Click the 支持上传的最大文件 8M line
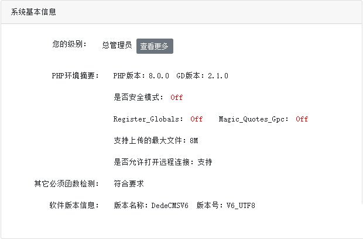363x239 pixels. tap(156, 141)
